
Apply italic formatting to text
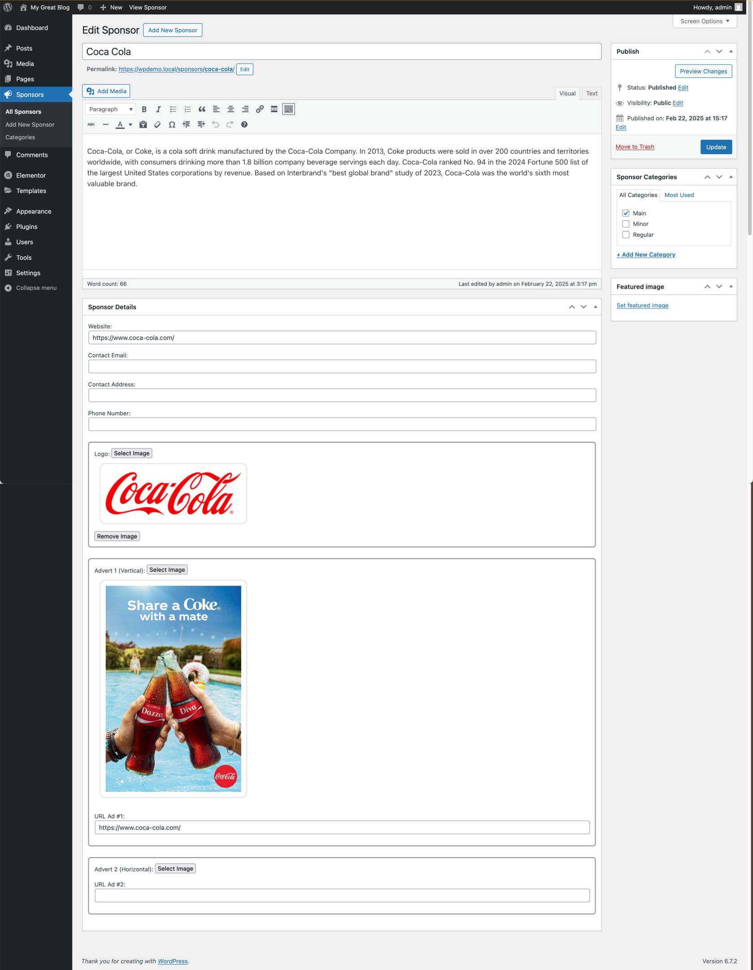click(158, 109)
